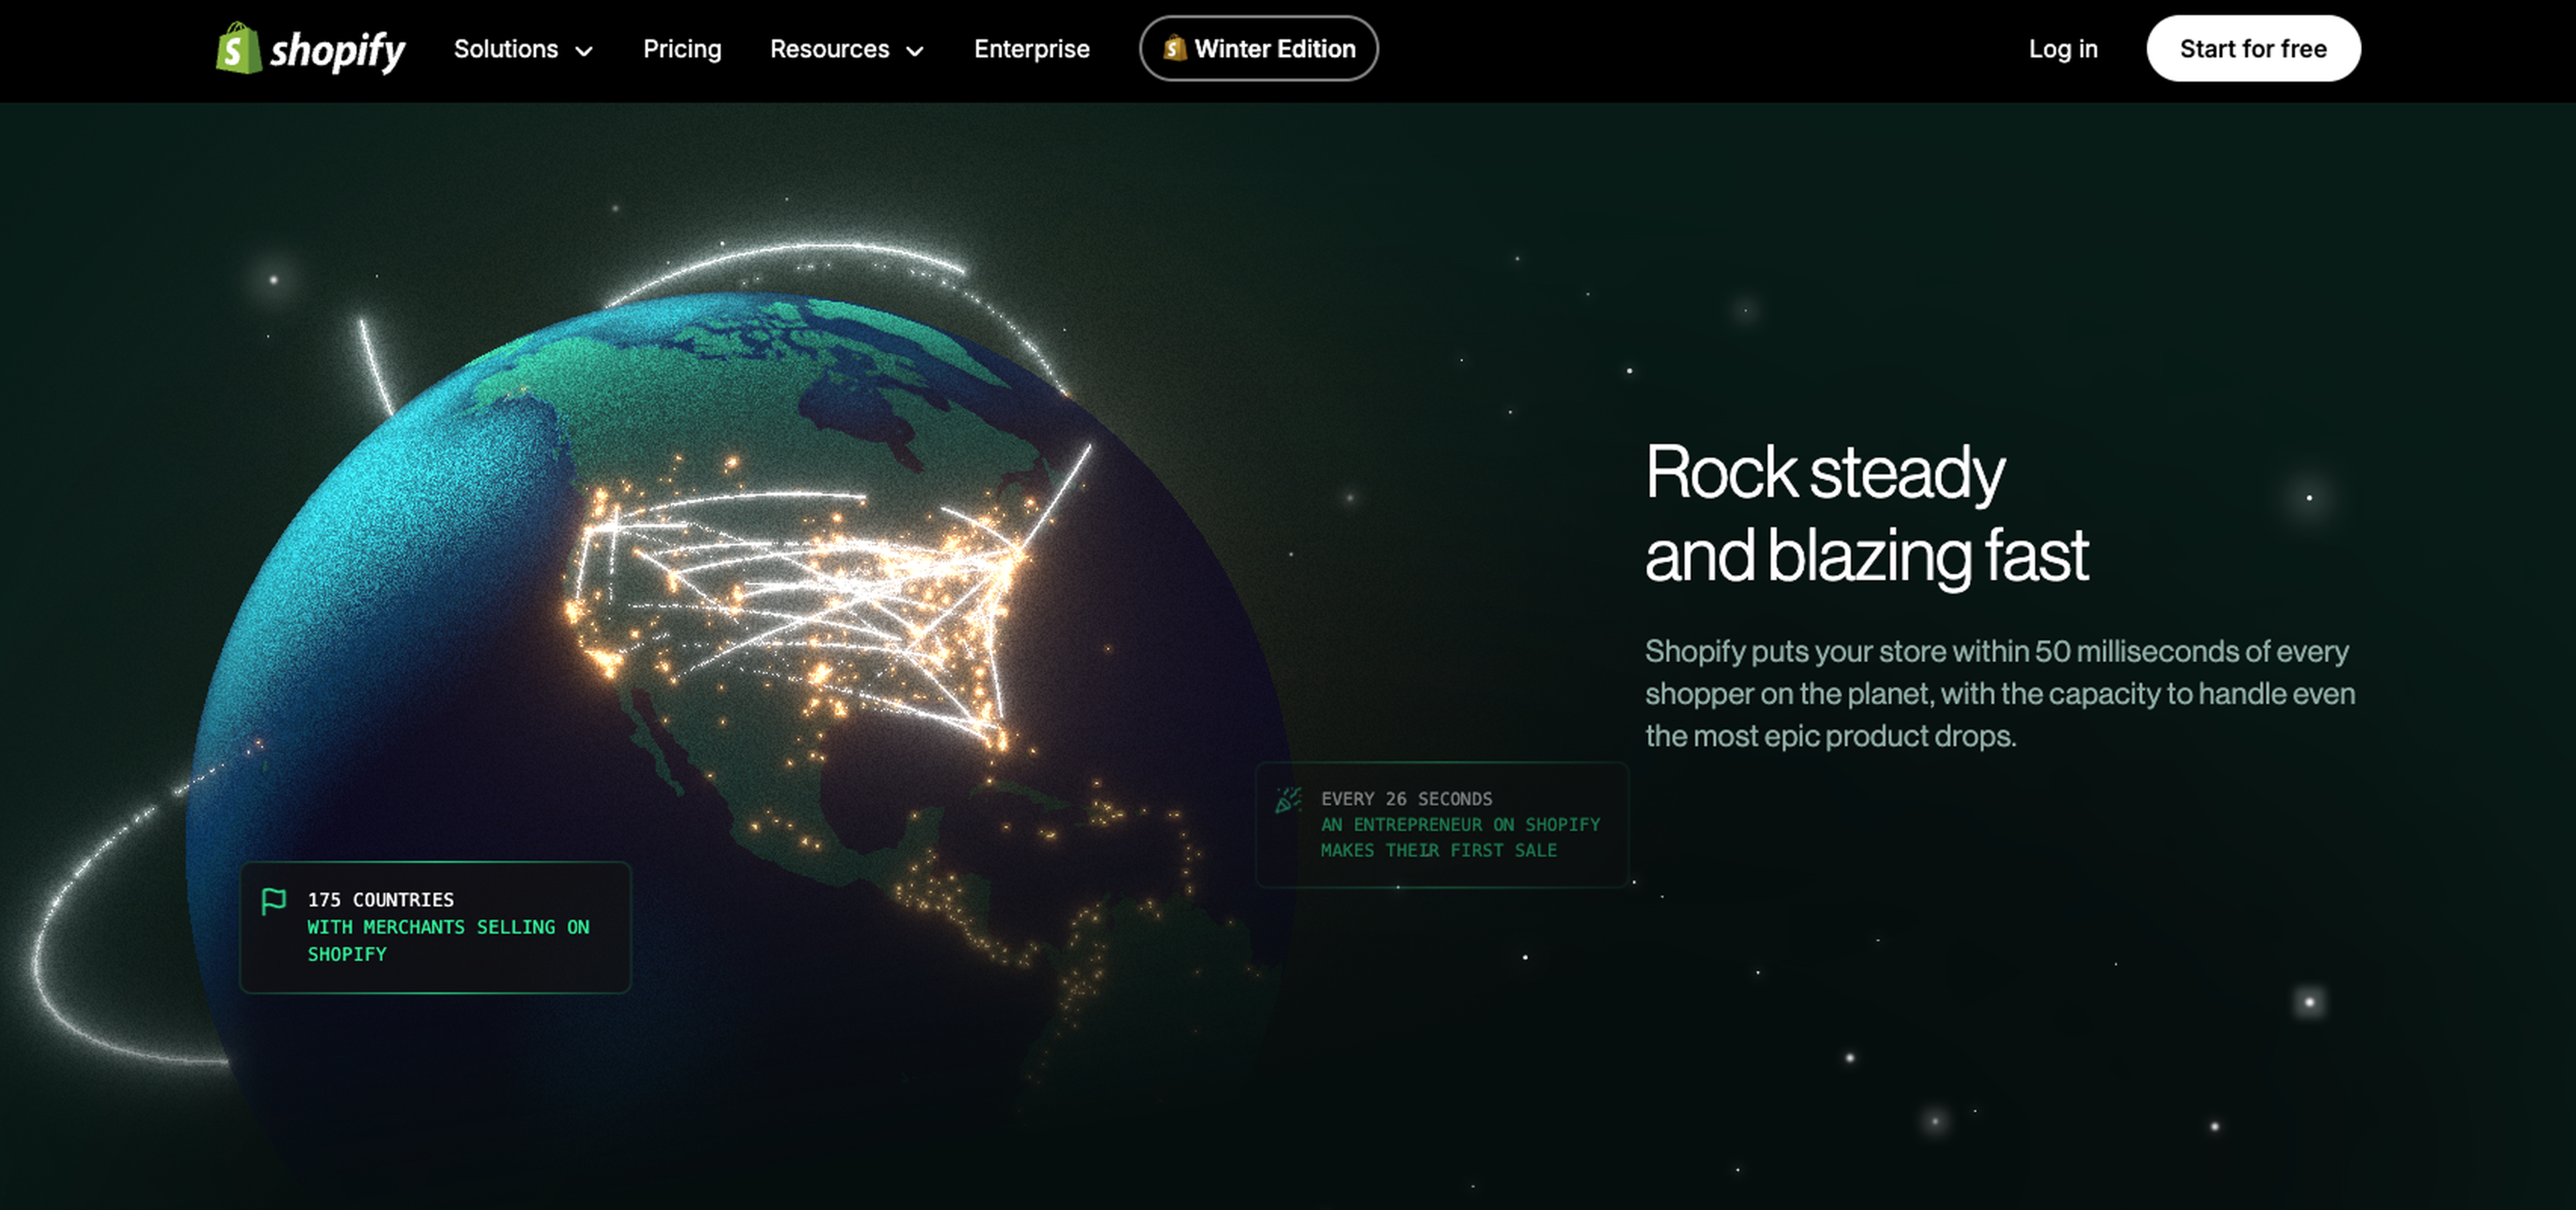Open the Enterprise page
This screenshot has height=1210, width=2576.
coord(1031,49)
